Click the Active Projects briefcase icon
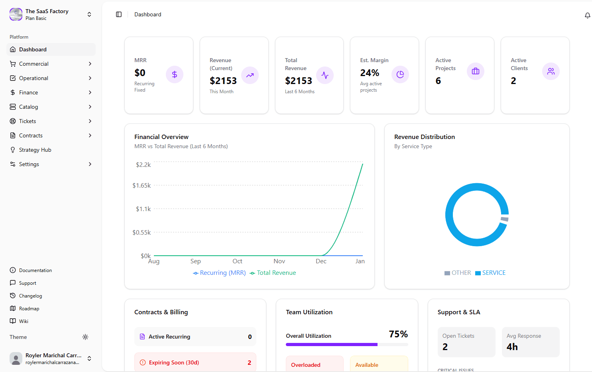This screenshot has width=592, height=372. (476, 71)
